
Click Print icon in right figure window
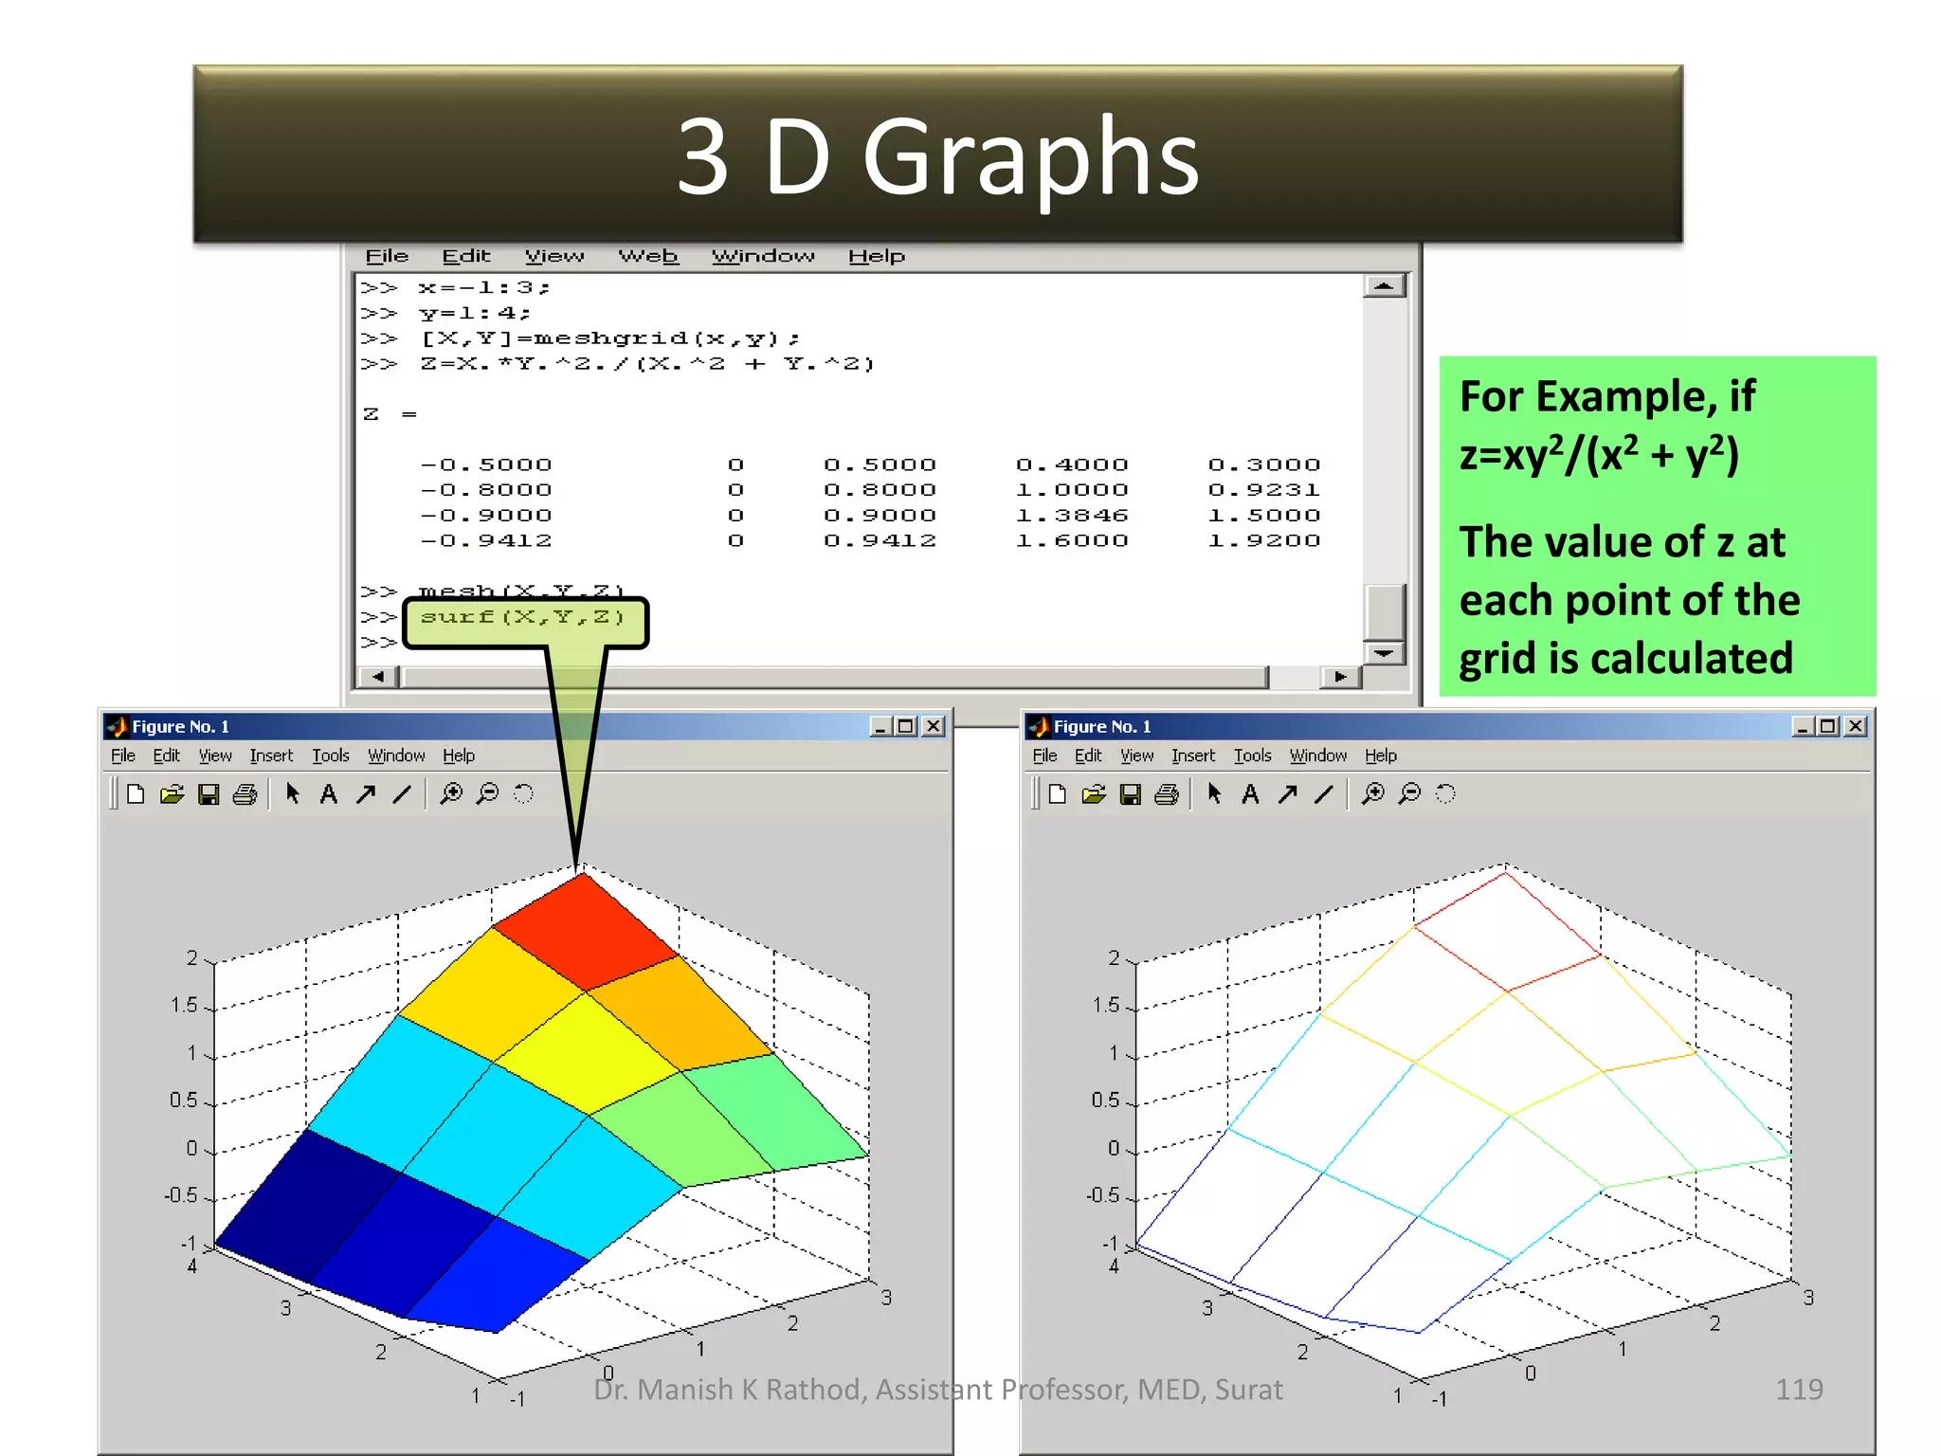click(1167, 794)
